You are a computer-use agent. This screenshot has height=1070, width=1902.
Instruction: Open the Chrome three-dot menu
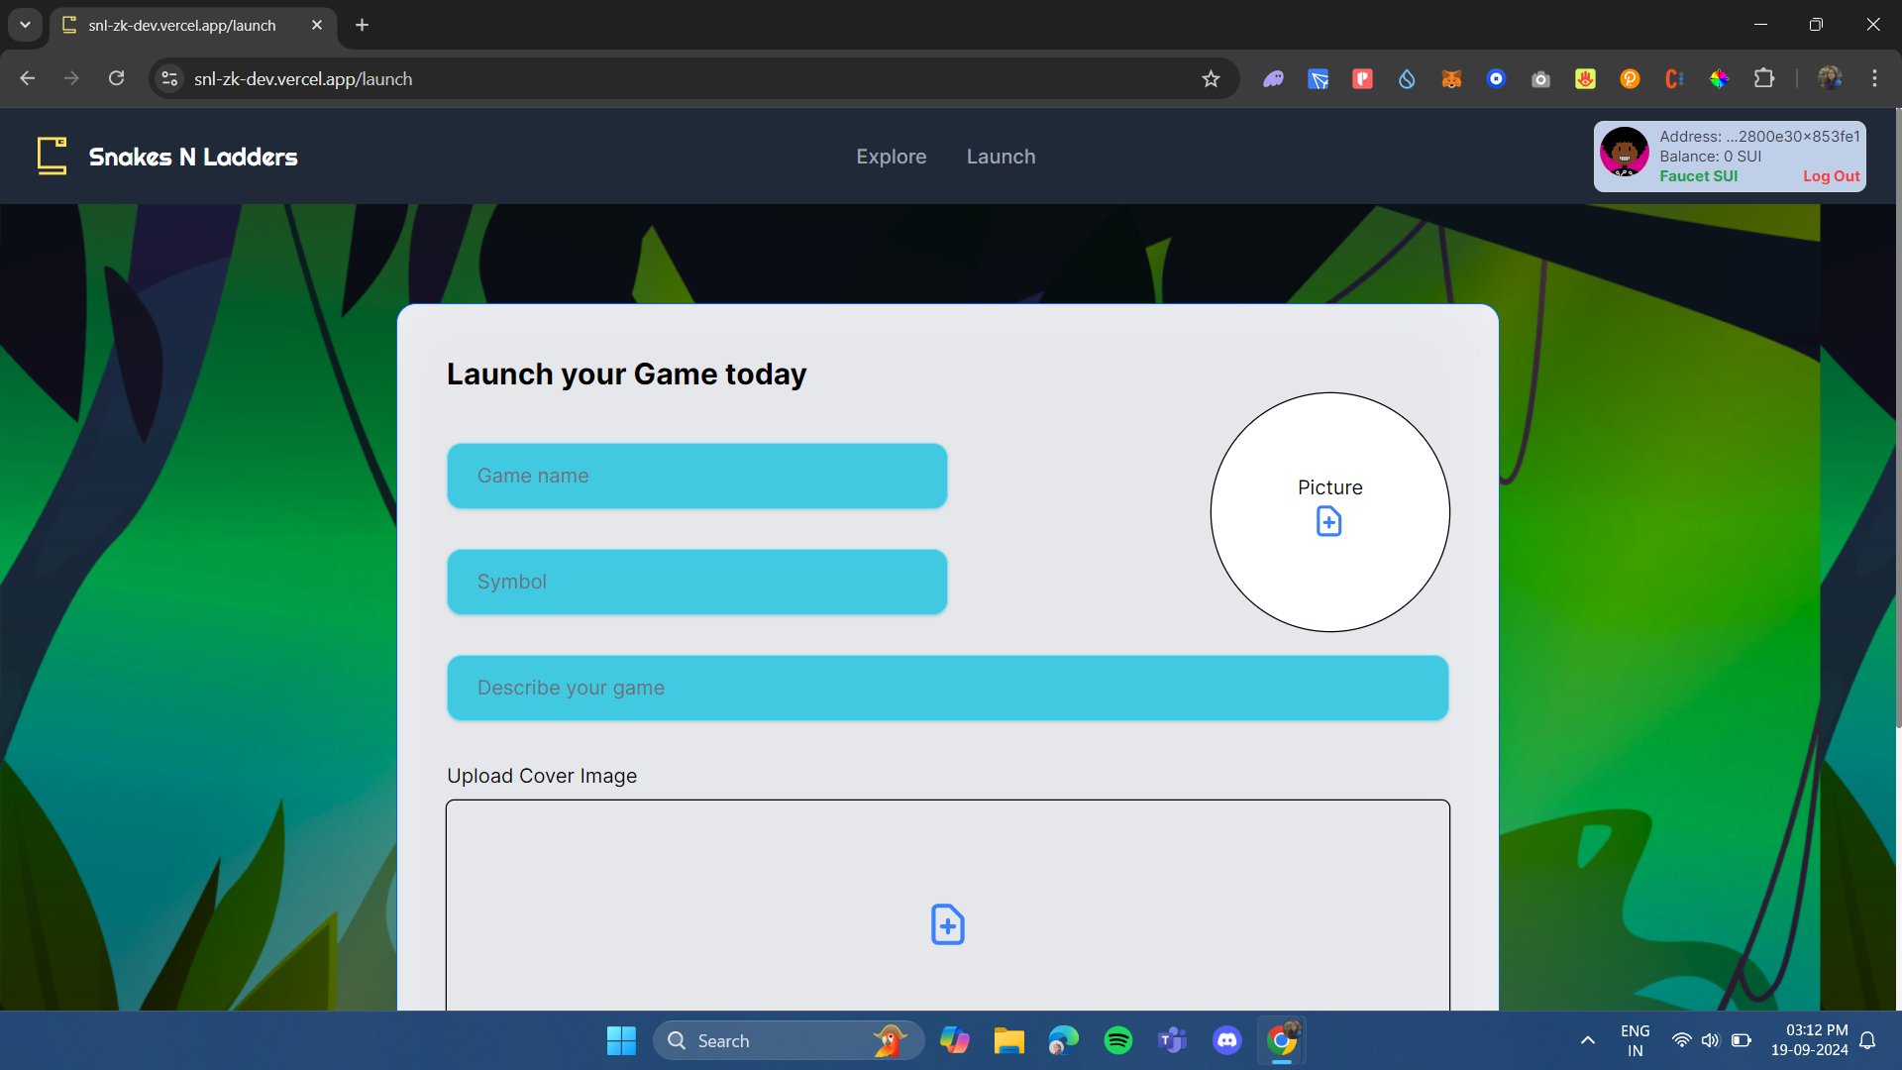pos(1875,78)
